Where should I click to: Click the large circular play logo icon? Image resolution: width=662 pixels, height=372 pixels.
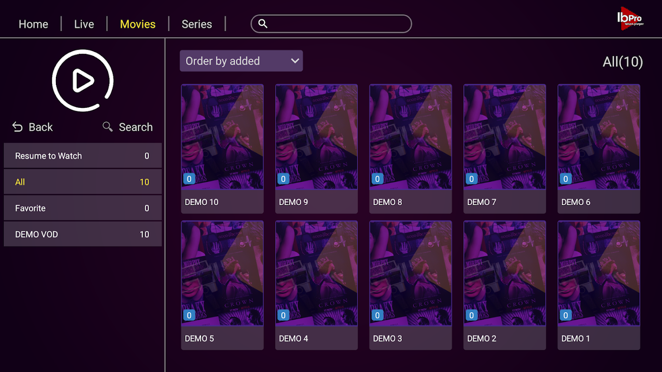click(x=83, y=80)
